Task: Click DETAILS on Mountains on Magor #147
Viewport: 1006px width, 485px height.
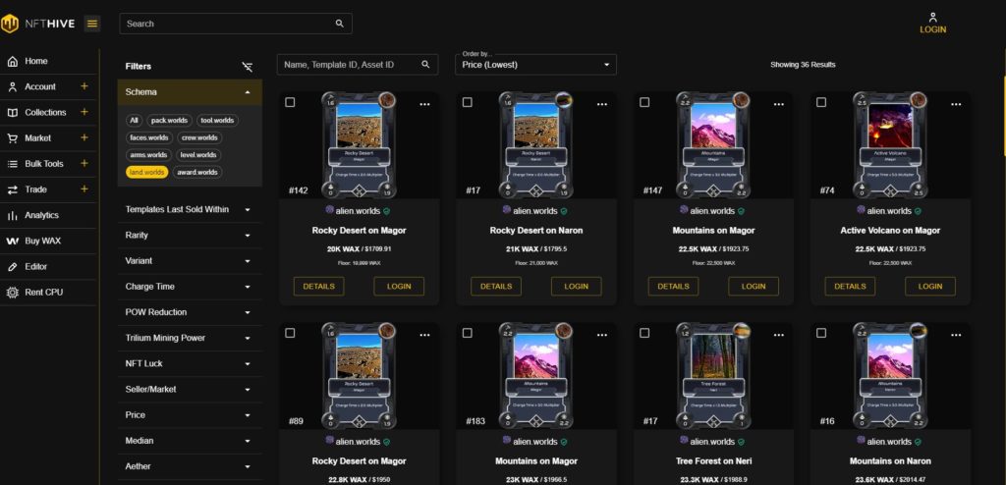Action: point(673,286)
